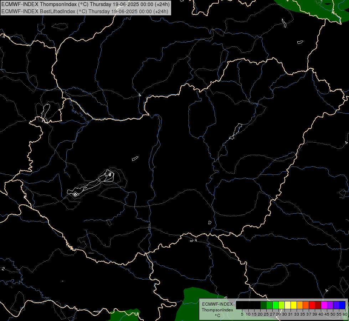The width and height of the screenshot is (349, 321).
Task: Select the yellow-green 29-30 legend swatch
Action: coord(282,305)
